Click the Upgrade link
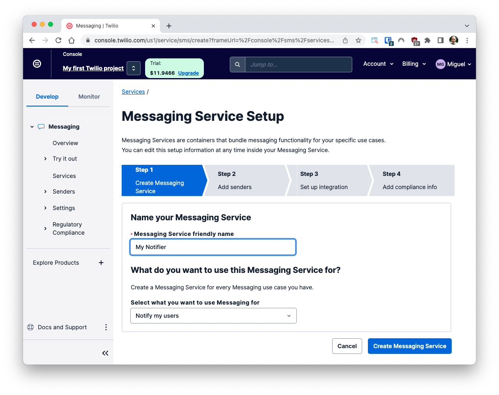 point(188,73)
